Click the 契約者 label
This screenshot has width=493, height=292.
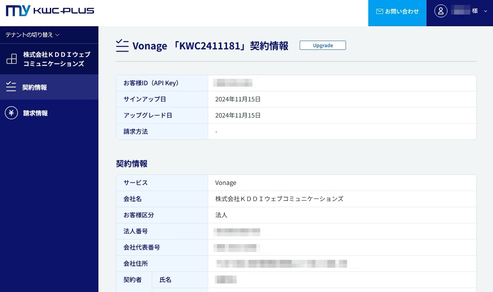[x=133, y=280]
